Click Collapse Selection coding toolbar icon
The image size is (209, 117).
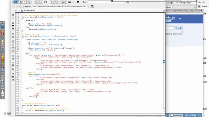tap(13, 26)
